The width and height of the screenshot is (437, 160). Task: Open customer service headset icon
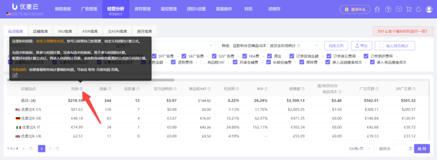[378, 9]
